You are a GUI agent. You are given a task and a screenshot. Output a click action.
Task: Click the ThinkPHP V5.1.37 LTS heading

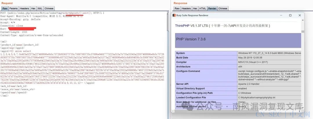[x=223, y=26]
